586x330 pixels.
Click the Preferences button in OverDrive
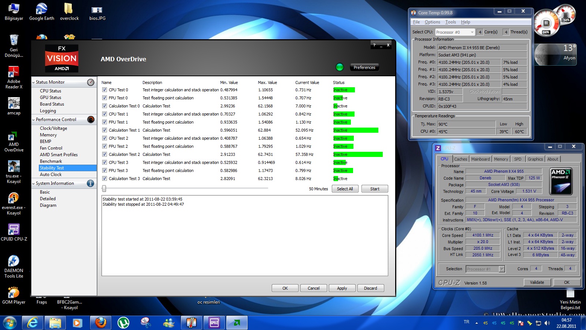pyautogui.click(x=364, y=67)
